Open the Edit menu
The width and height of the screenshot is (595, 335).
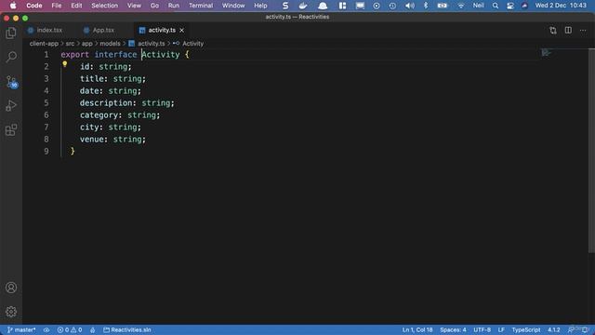(76, 6)
